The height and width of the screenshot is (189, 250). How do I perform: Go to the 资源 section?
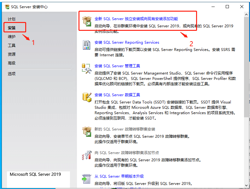coord(12,54)
